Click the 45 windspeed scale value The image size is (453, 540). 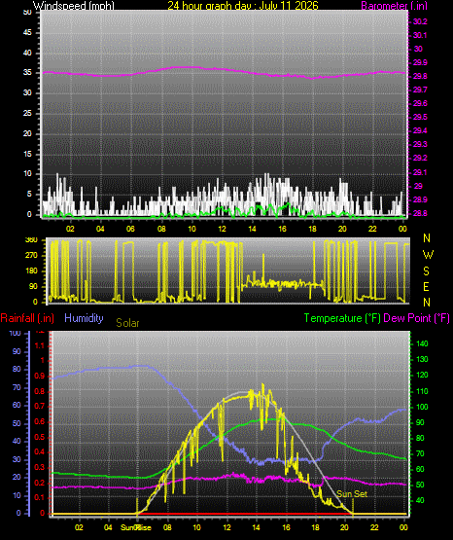pyautogui.click(x=27, y=33)
